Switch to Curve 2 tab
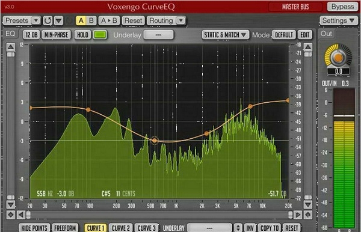The image size is (361, 241). (121, 228)
